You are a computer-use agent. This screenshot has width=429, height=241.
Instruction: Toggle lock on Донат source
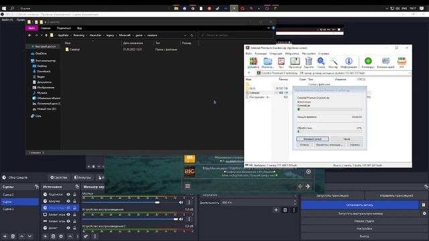[74, 228]
